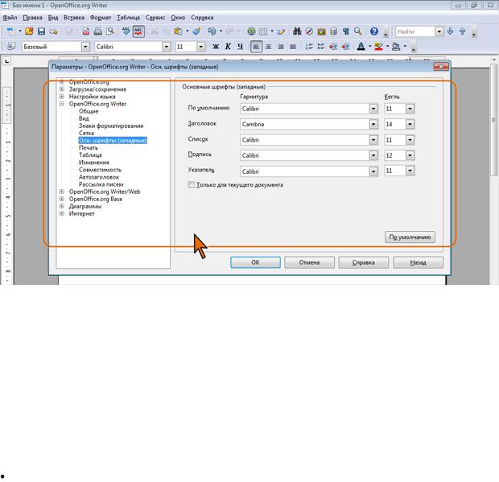Click the Open document folder icon
Viewport: 499px width, 482px height.
[x=29, y=31]
